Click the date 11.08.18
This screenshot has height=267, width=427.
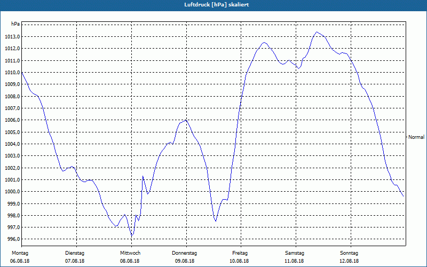coord(294,261)
